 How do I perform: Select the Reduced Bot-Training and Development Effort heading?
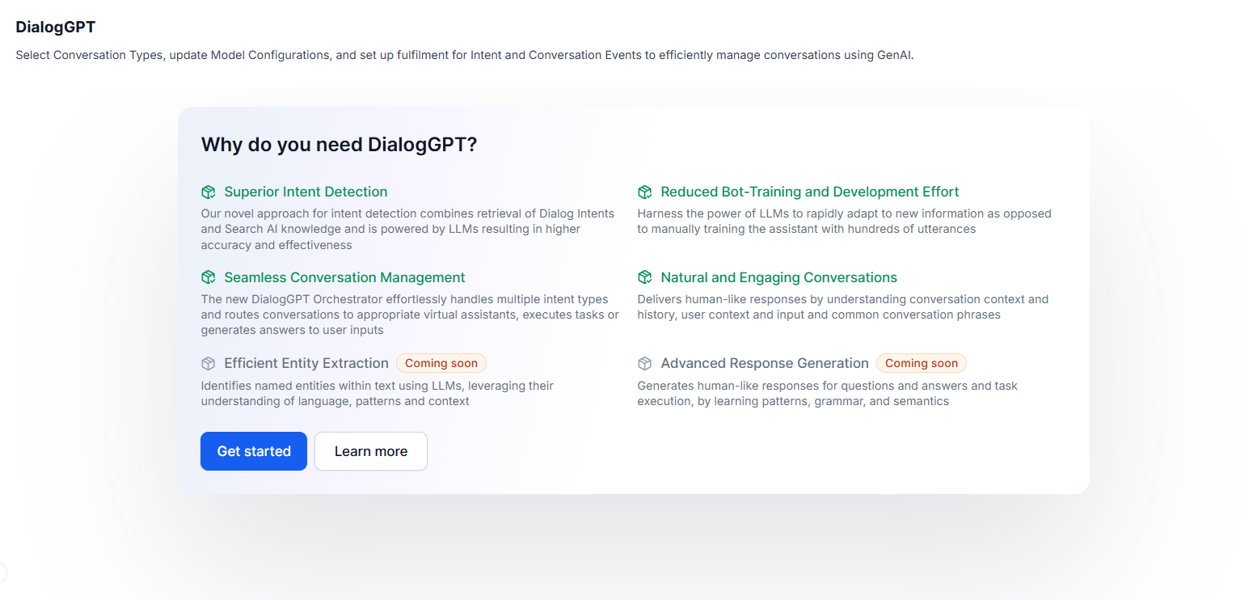(809, 192)
